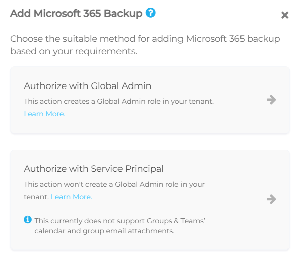301x264 pixels.
Task: Open Learn More link after the word tenant
Action: 72,197
